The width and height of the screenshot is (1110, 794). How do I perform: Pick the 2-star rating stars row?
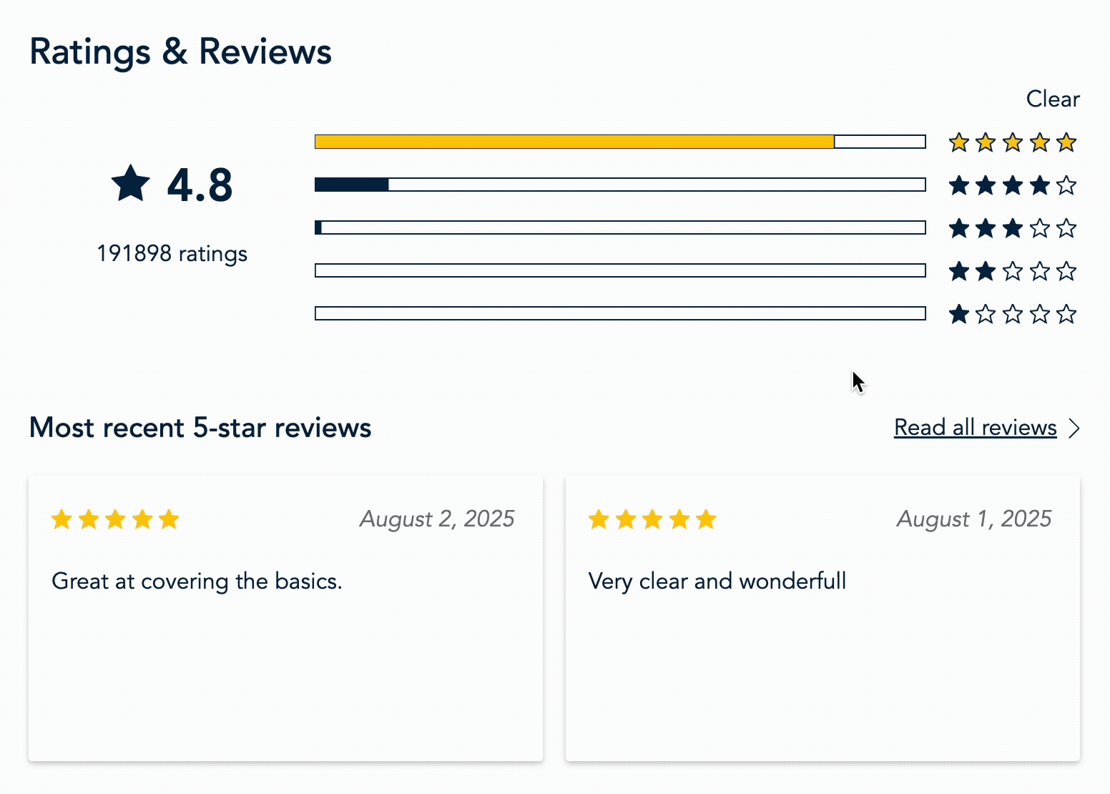[1012, 271]
